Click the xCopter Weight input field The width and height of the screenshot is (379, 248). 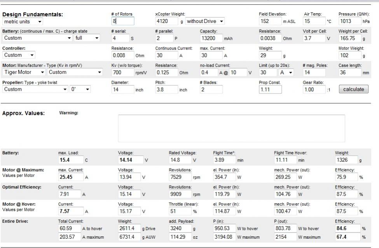click(x=166, y=21)
